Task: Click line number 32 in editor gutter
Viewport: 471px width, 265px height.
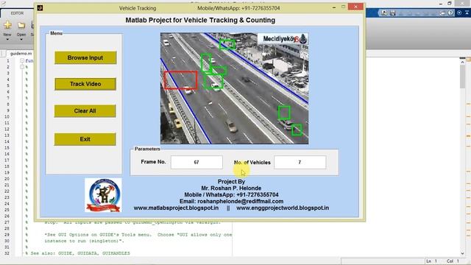Action: (x=7, y=253)
